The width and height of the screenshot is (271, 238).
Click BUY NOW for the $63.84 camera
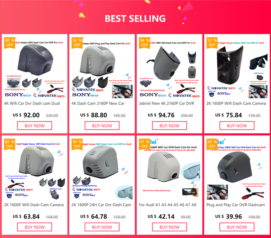[x=34, y=227]
